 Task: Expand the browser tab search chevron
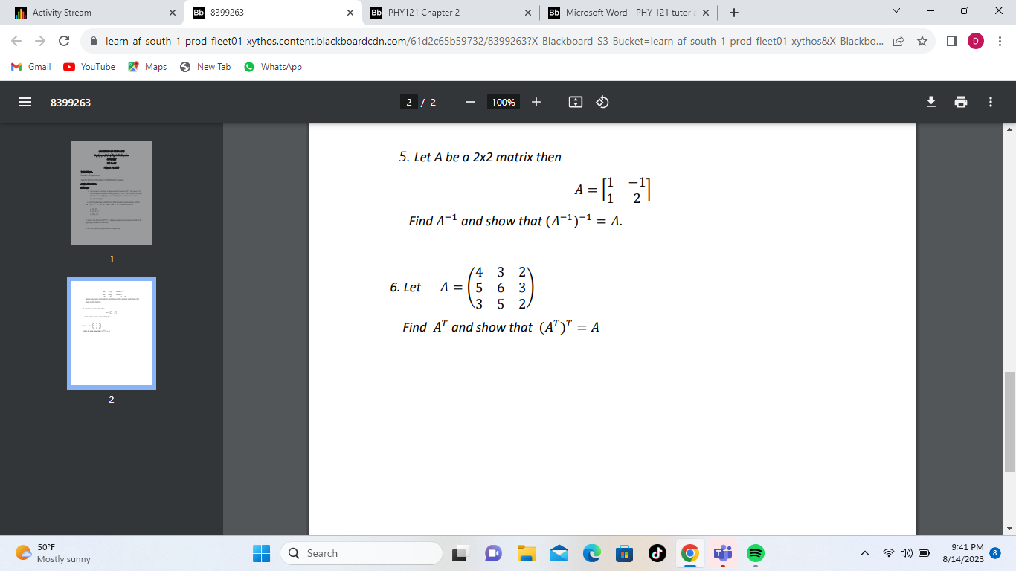coord(895,11)
